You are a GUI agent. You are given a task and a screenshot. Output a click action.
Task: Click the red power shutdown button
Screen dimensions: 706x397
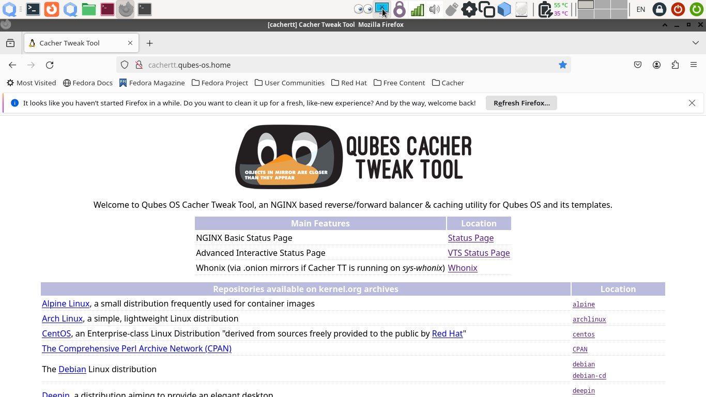tap(678, 9)
